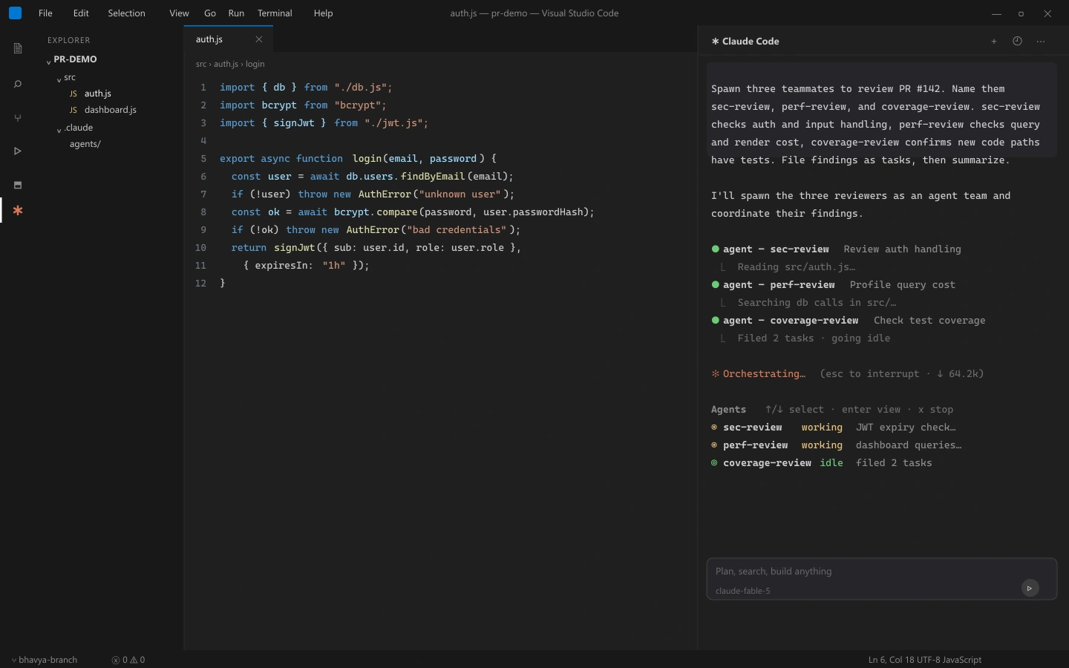This screenshot has height=668, width=1069.
Task: Open the View menu
Action: (x=179, y=13)
